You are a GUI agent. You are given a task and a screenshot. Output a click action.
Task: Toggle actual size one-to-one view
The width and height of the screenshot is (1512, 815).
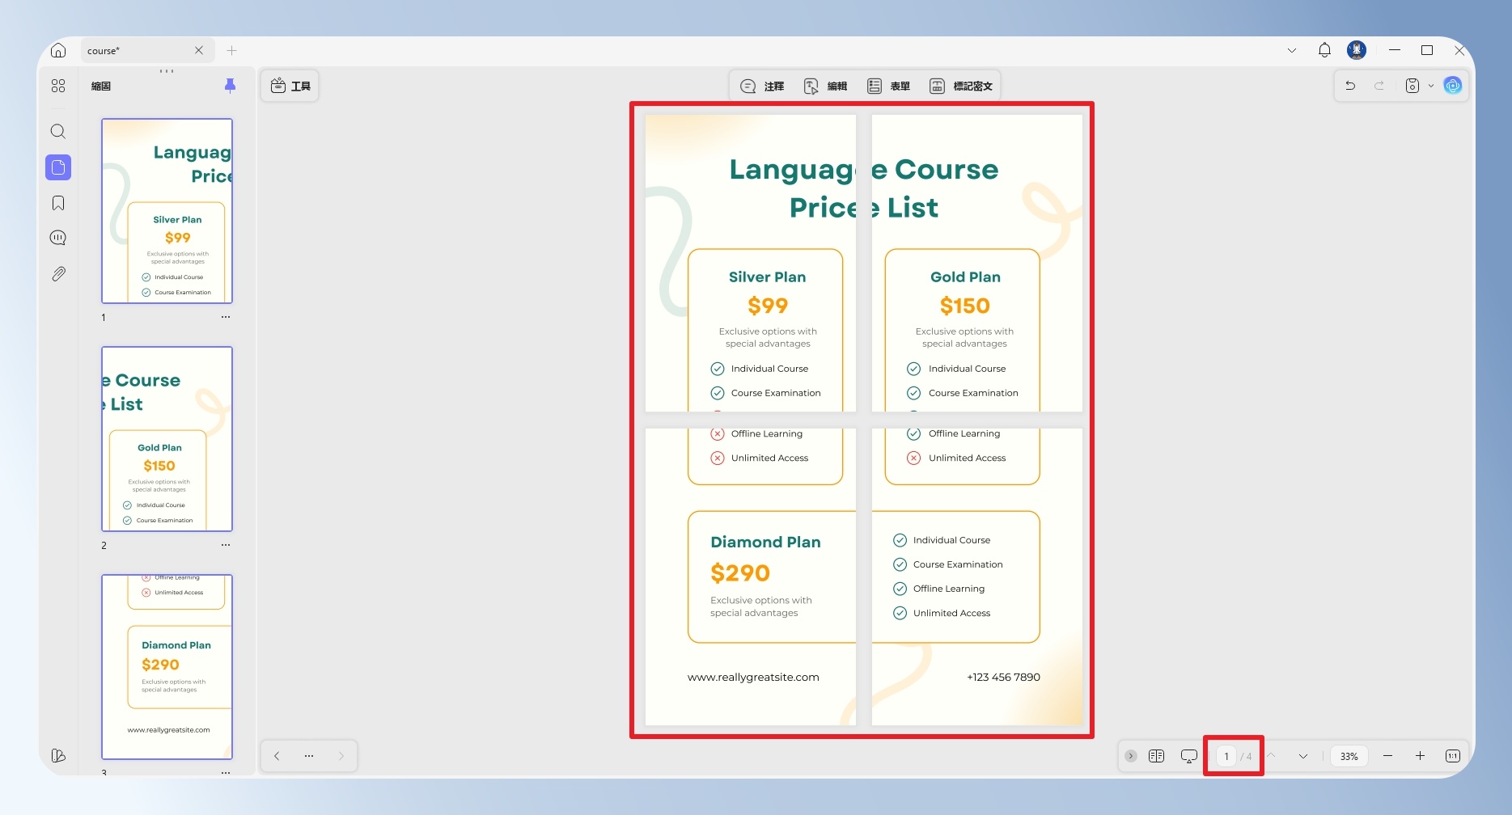click(x=1453, y=756)
